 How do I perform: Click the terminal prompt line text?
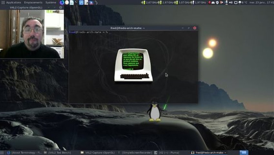[x=88, y=32]
